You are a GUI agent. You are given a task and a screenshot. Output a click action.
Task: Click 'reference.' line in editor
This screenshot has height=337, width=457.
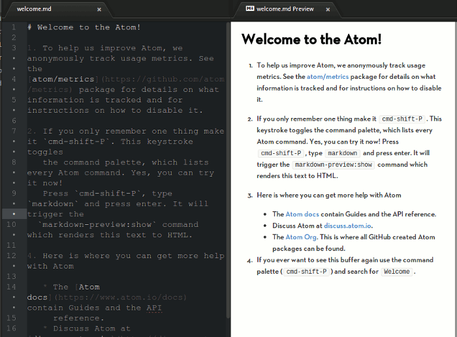click(78, 318)
